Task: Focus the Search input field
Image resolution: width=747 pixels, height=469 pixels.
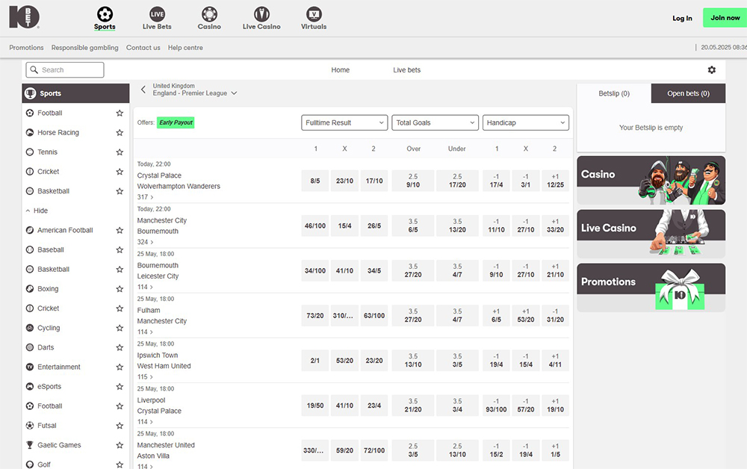Action: pyautogui.click(x=65, y=70)
